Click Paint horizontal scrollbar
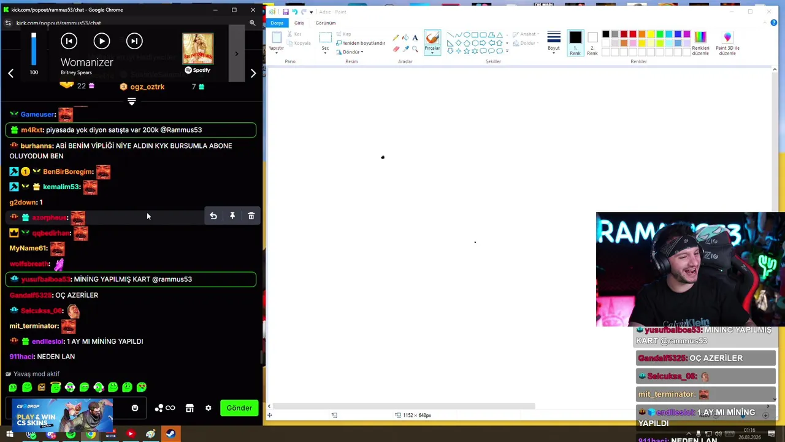 coord(404,406)
